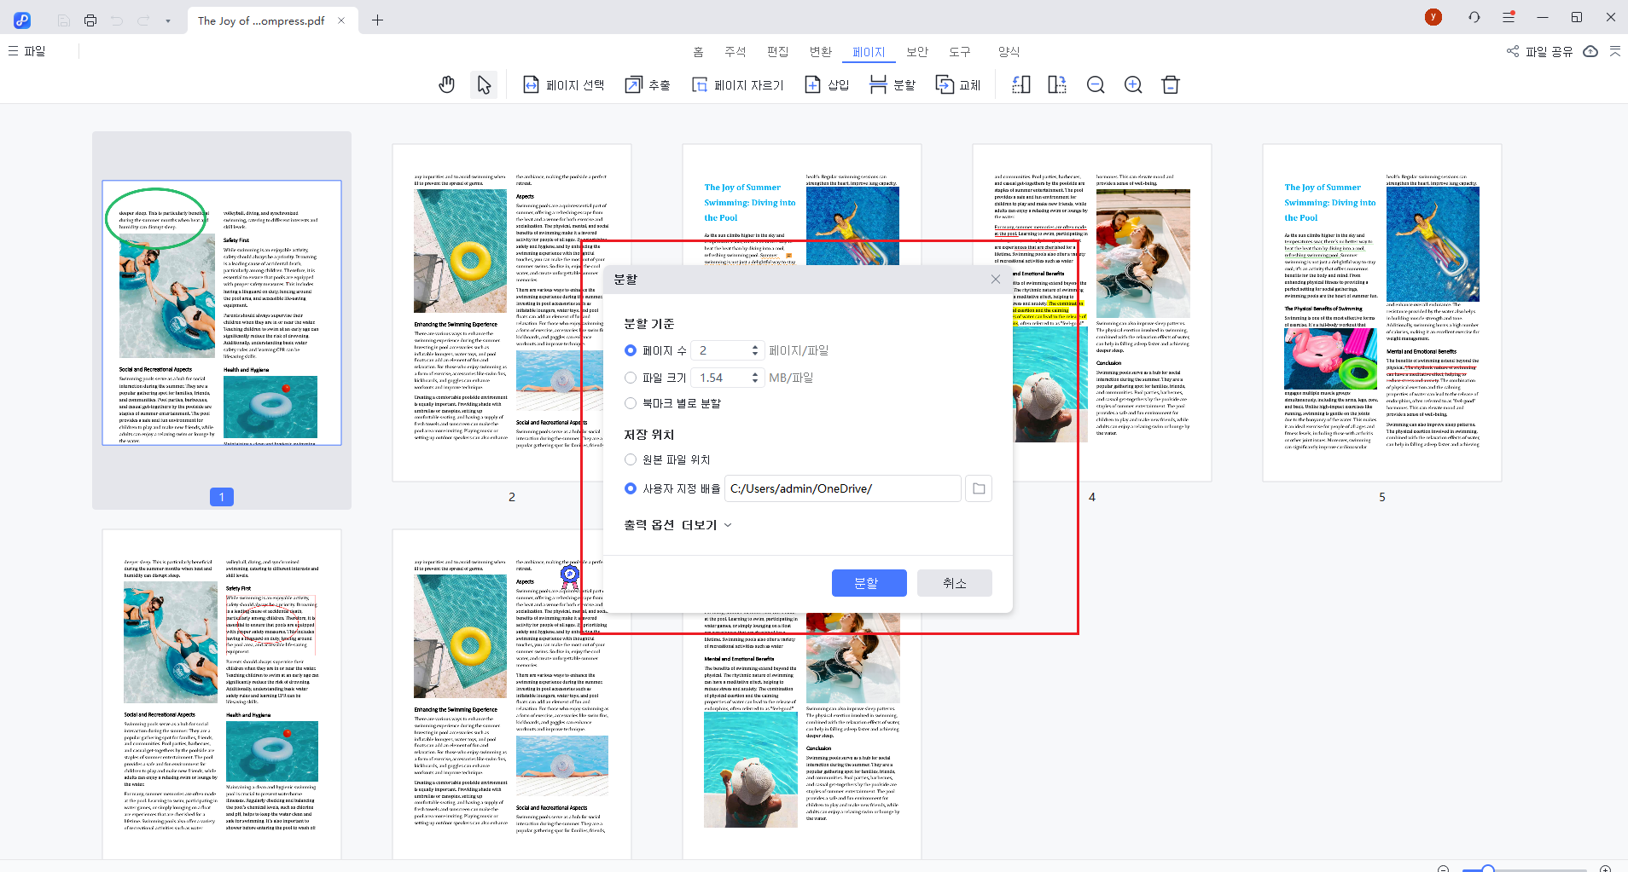The width and height of the screenshot is (1628, 872).
Task: Increase 페이지 수 with stepper arrows
Action: pyautogui.click(x=754, y=345)
